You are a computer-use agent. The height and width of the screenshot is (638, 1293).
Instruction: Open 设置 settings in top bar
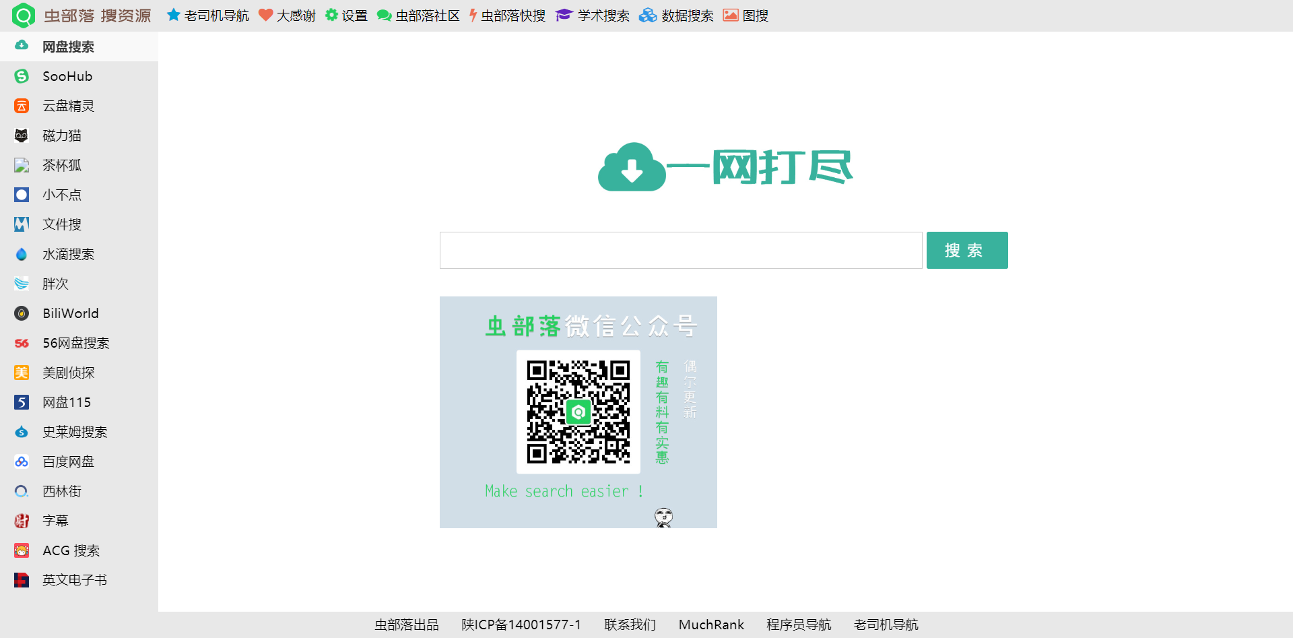click(346, 15)
